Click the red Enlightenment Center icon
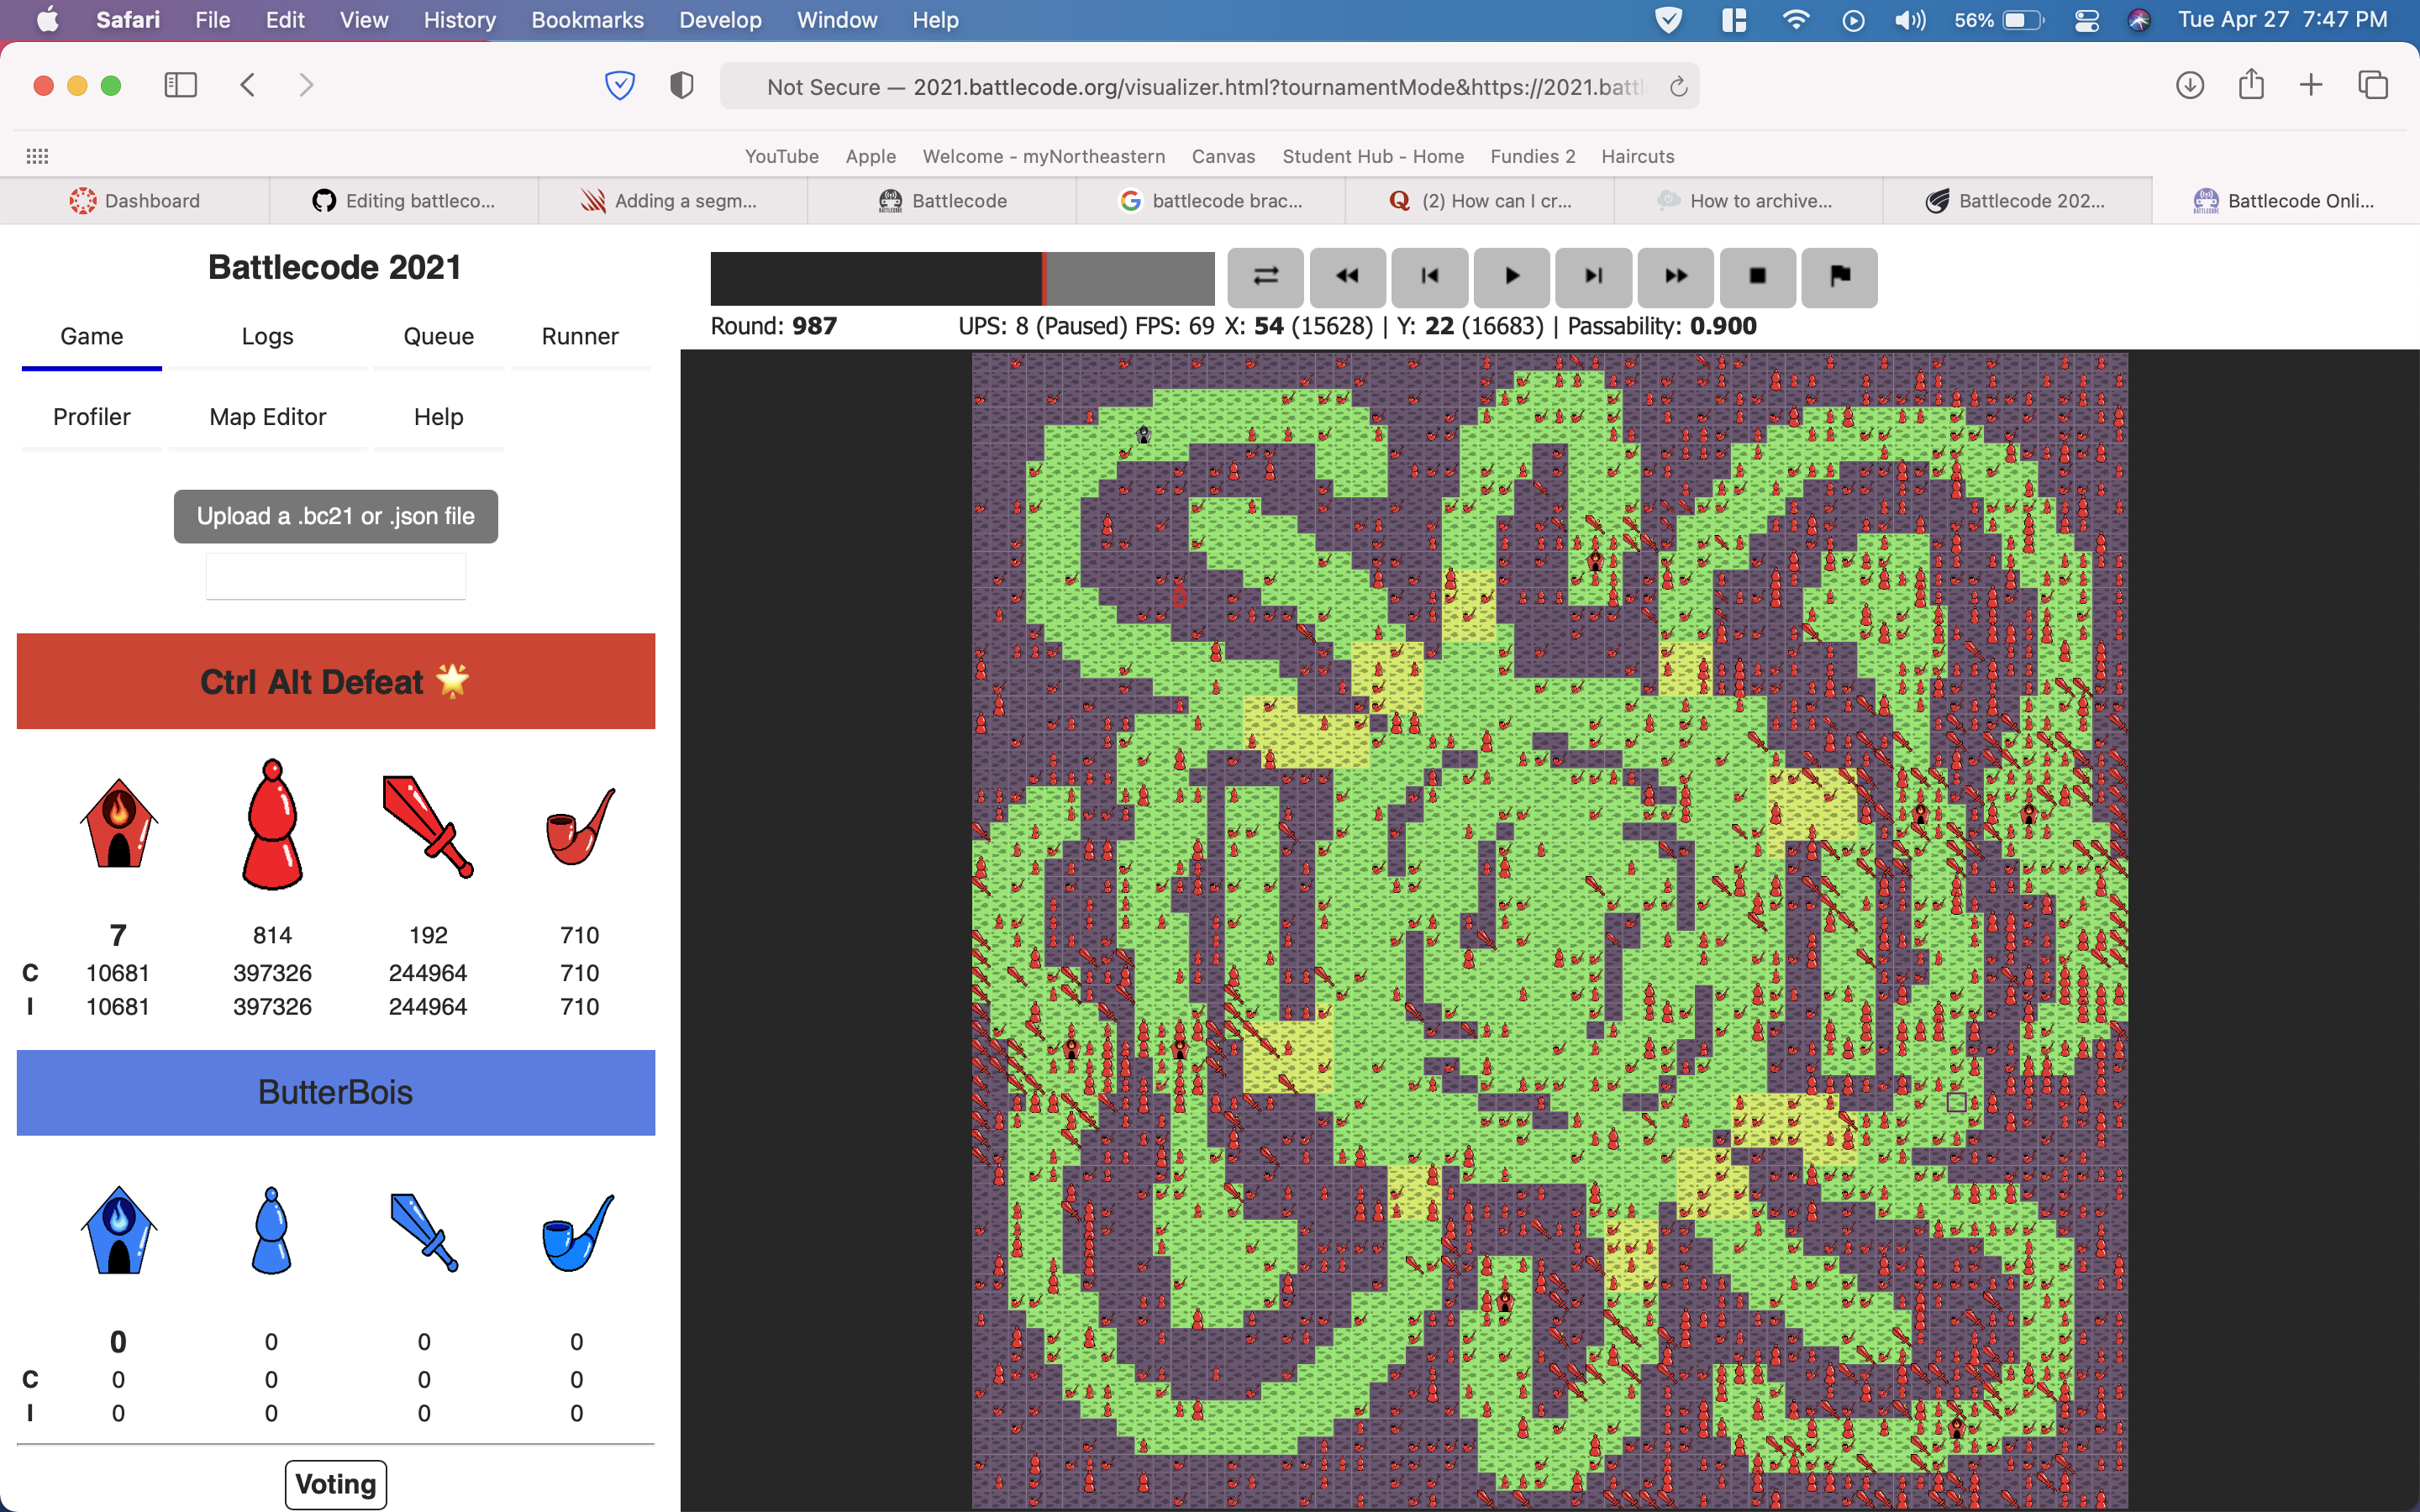The width and height of the screenshot is (2420, 1512). [119, 822]
